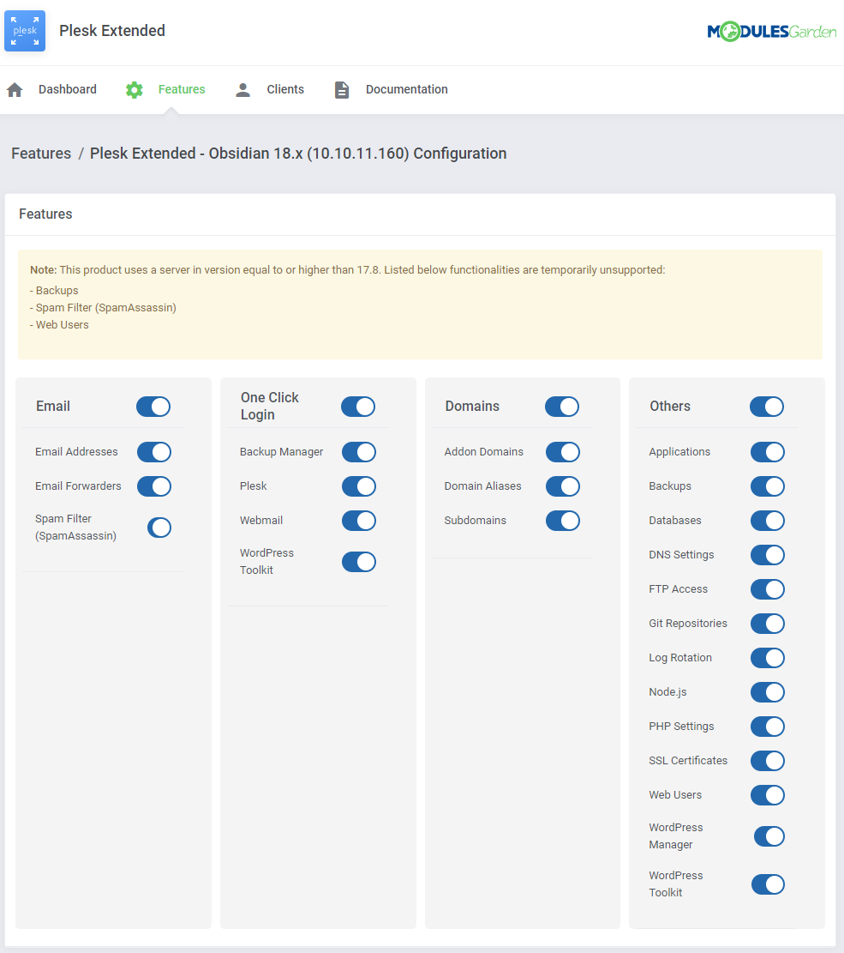Click the Features breadcrumb link
Viewport: 844px width, 953px height.
tap(41, 154)
